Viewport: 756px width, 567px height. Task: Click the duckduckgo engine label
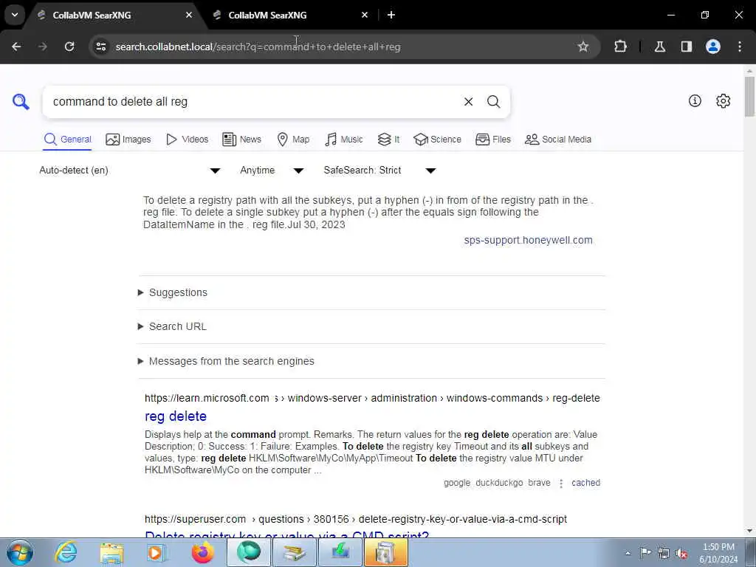coord(499,483)
